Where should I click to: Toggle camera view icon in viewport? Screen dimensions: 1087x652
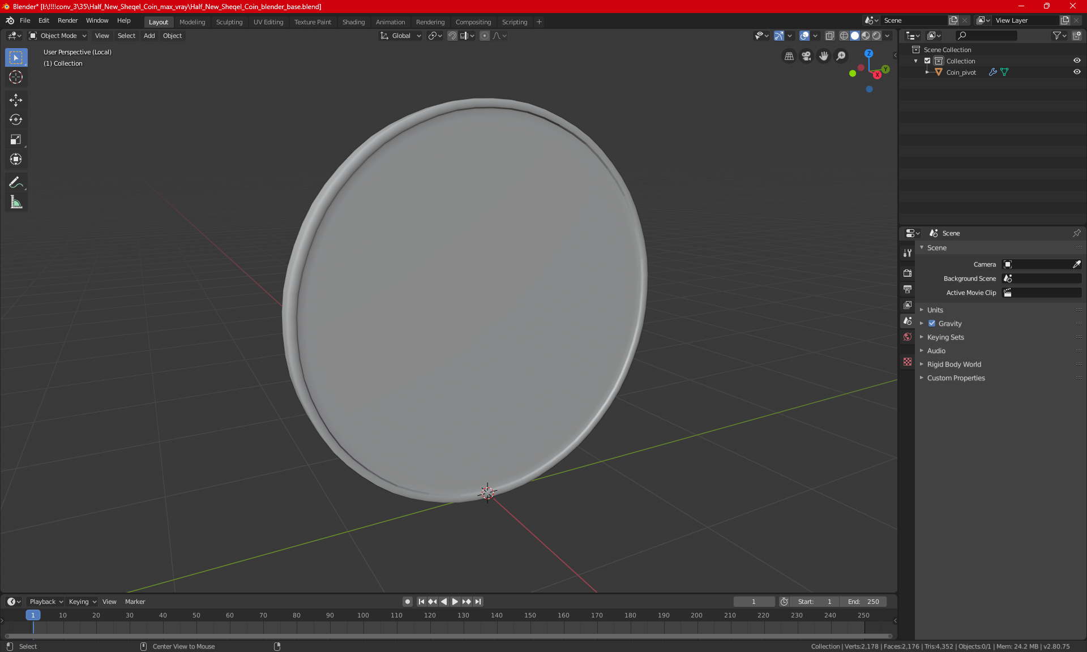806,56
